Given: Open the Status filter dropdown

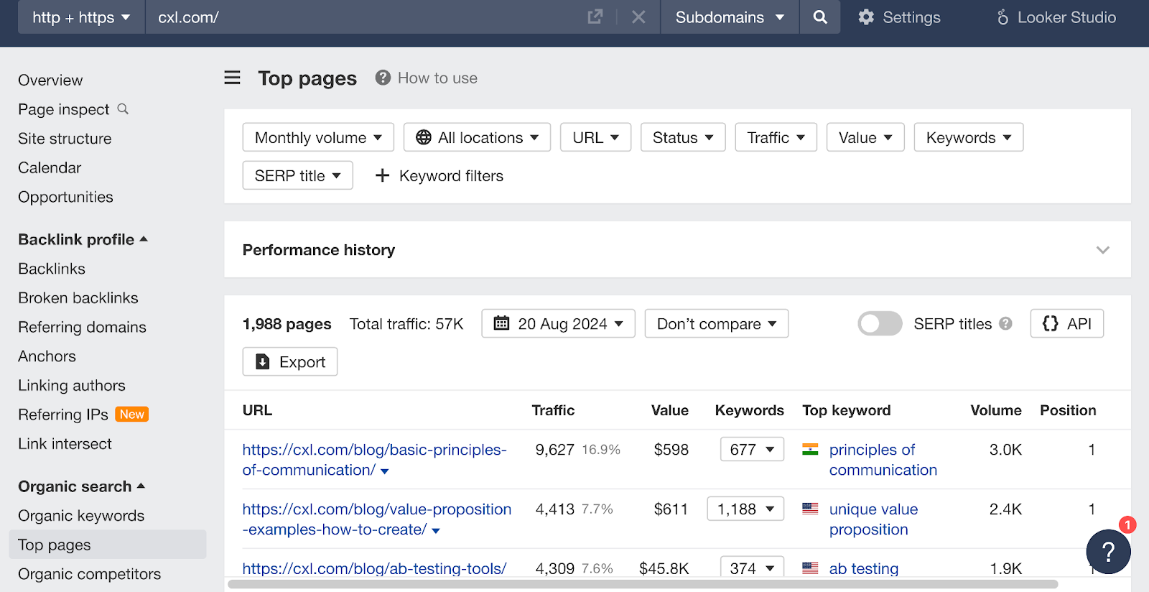Looking at the screenshot, I should pyautogui.click(x=683, y=137).
